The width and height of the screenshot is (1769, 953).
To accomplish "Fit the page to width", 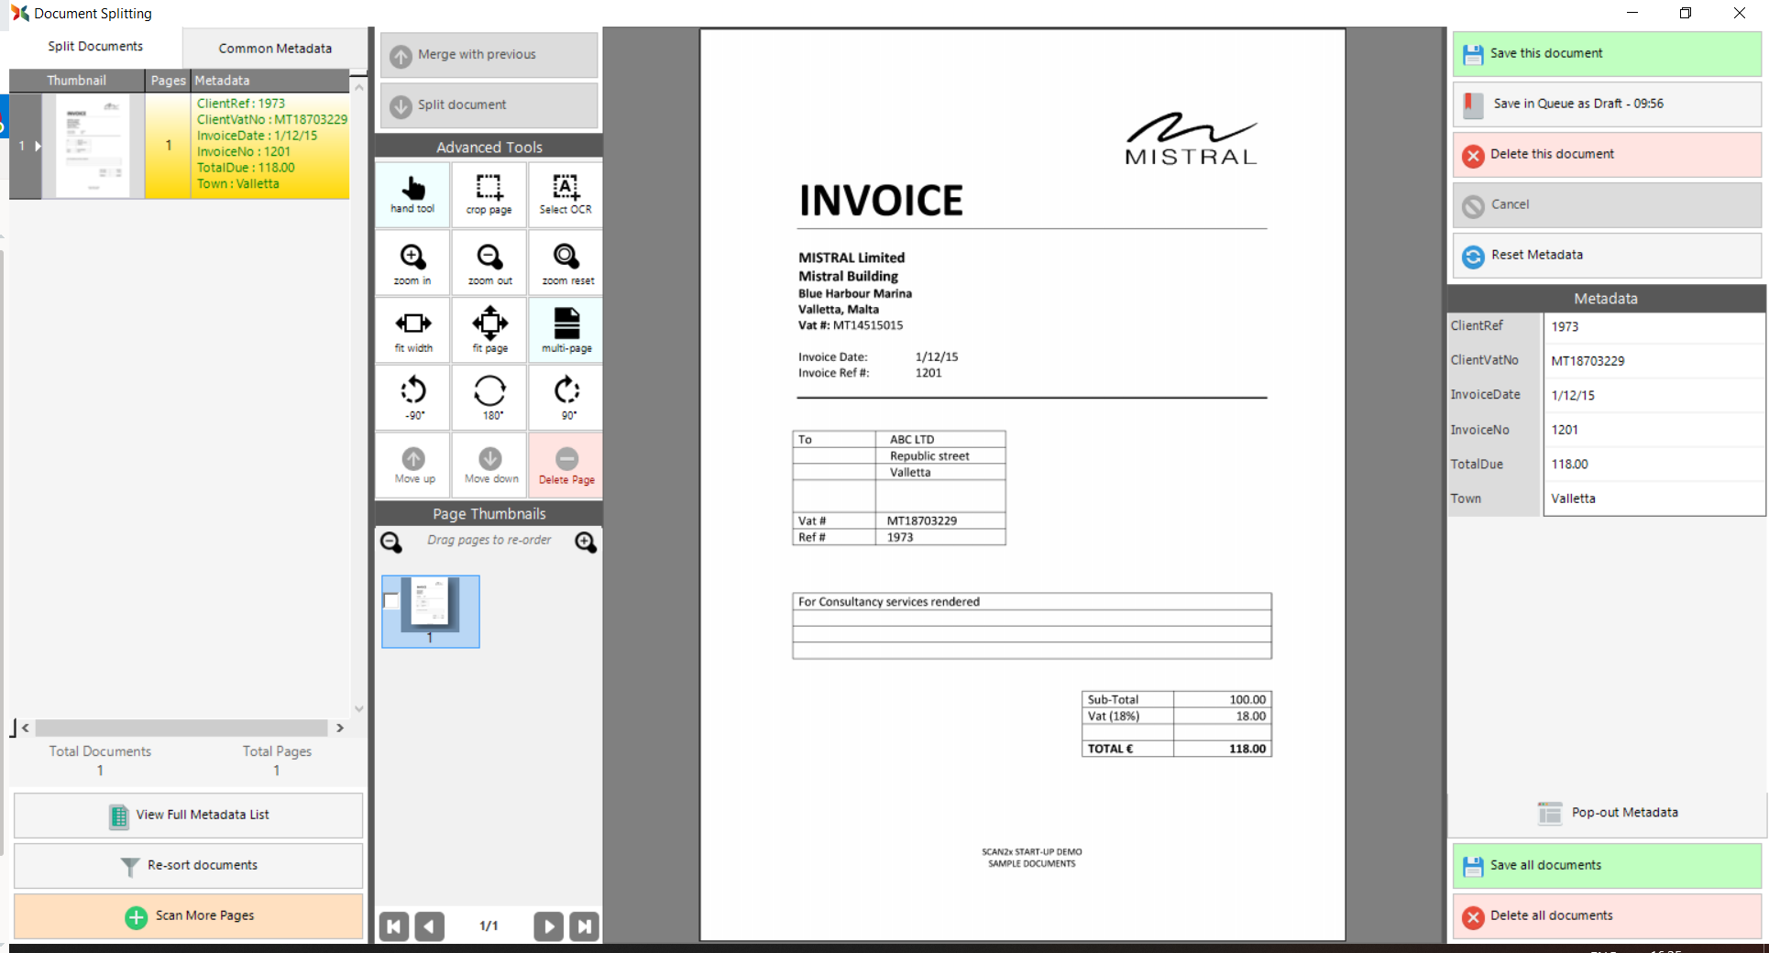I will (412, 330).
